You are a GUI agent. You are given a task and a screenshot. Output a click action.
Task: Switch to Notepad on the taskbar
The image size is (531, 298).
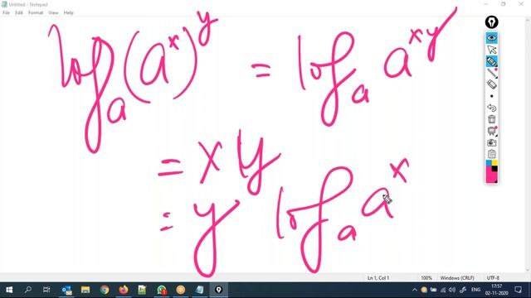pos(200,290)
